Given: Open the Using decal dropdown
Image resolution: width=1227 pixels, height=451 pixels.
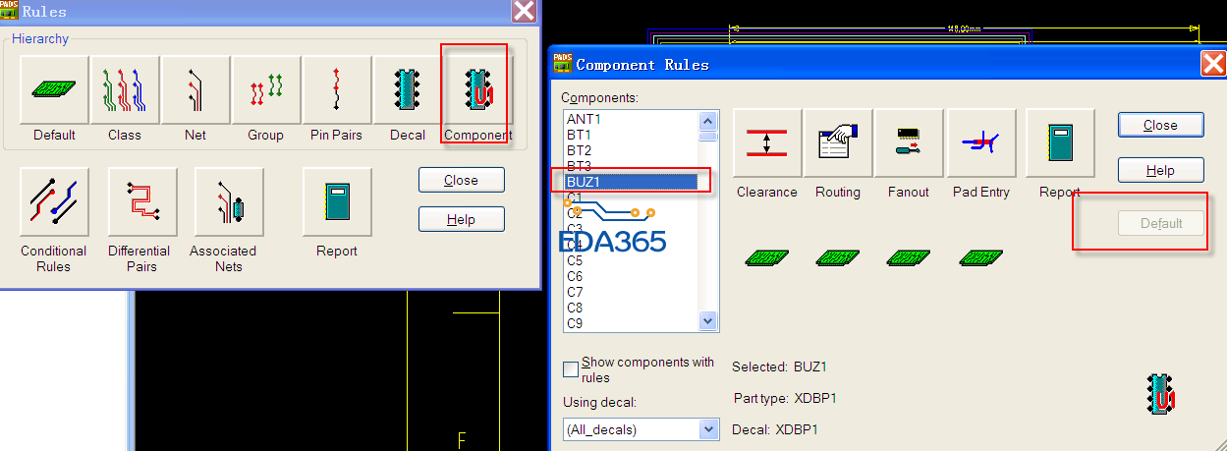Looking at the screenshot, I should tap(709, 429).
